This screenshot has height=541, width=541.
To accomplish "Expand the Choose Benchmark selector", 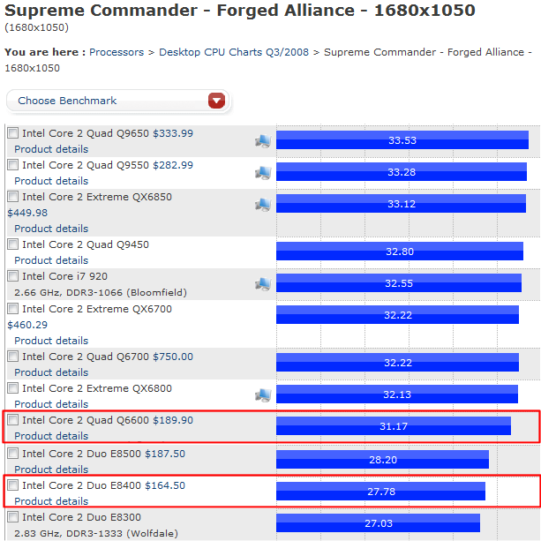I will 117,101.
